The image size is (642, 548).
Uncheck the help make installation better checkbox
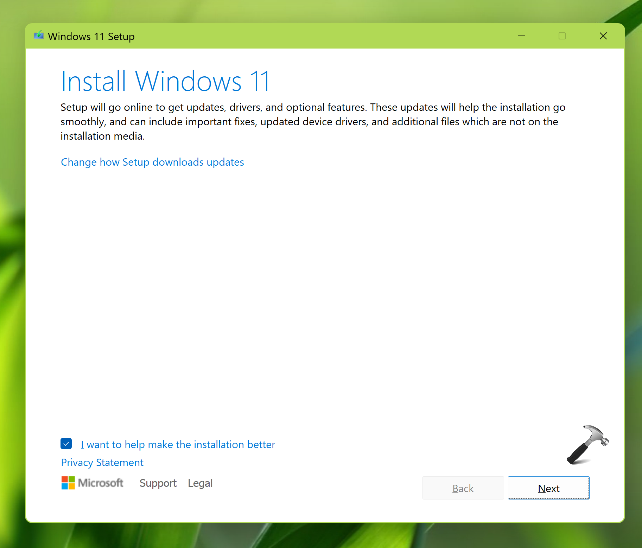click(66, 444)
